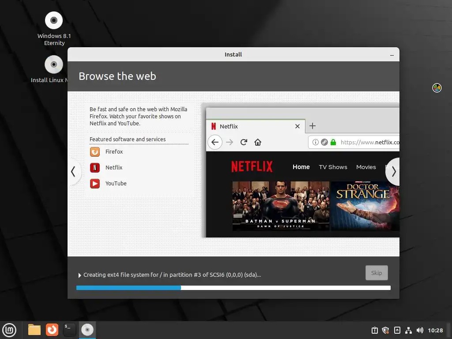Click the new tab plus in slide browser
This screenshot has height=339, width=452.
[x=313, y=126]
